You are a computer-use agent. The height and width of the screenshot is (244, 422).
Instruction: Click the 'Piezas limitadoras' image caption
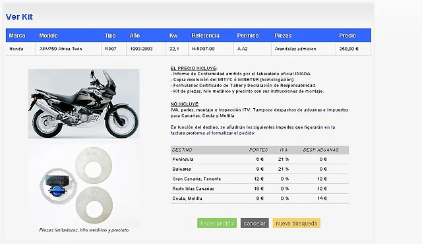(84, 230)
